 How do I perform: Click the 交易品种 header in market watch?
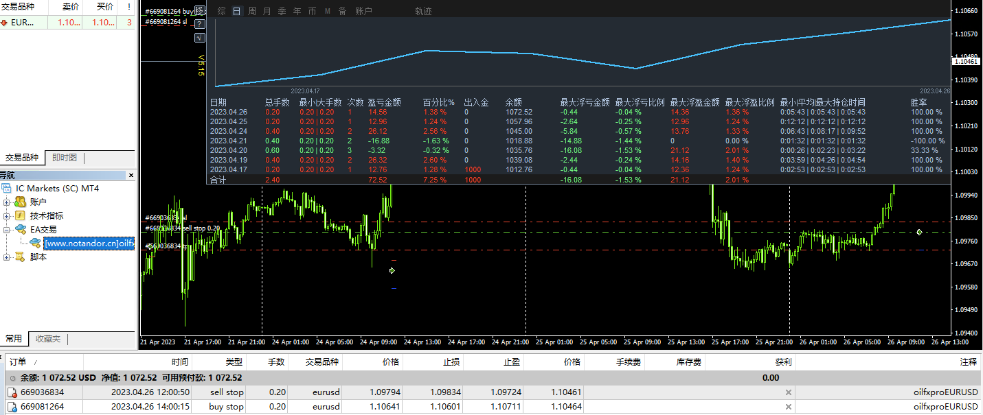[23, 6]
